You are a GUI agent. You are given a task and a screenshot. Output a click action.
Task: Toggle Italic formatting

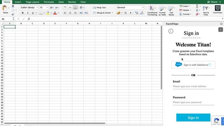(x=28, y=13)
